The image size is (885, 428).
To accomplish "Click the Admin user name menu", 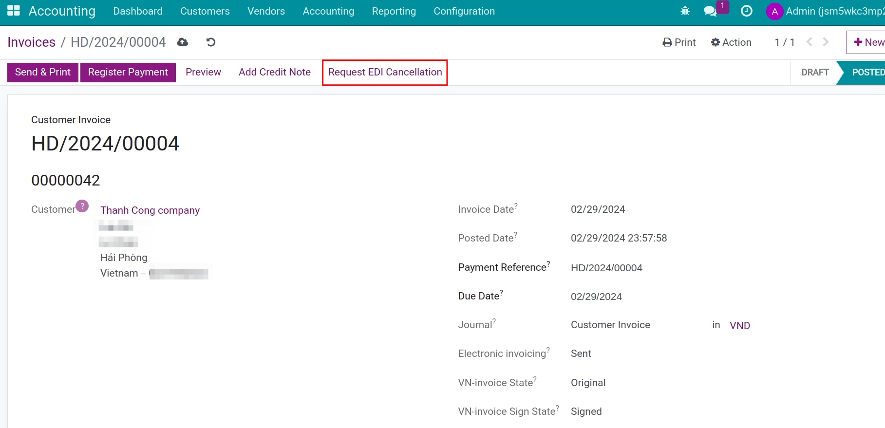I will [x=835, y=11].
